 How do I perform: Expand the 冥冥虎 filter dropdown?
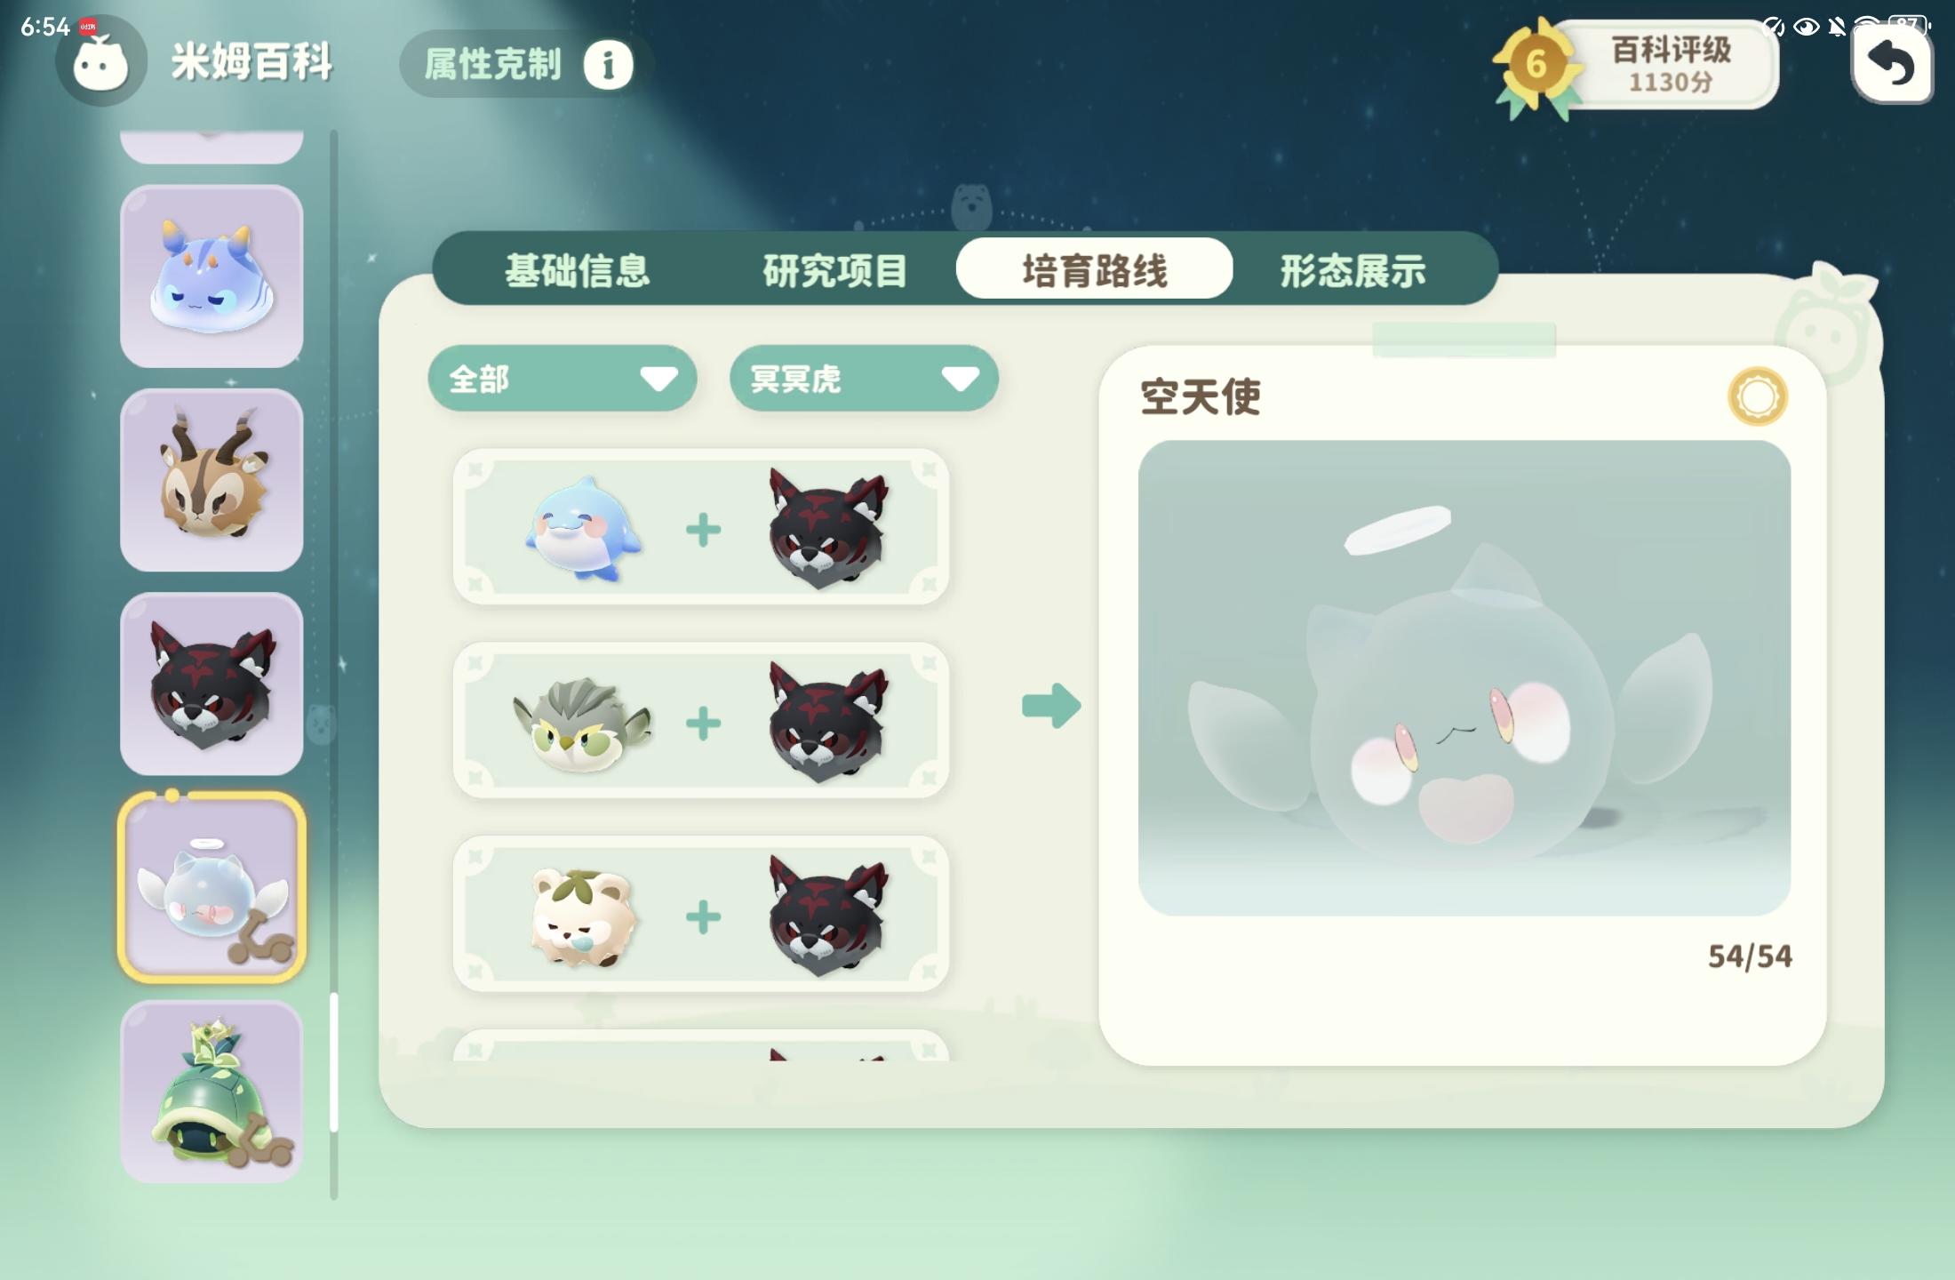(x=864, y=379)
